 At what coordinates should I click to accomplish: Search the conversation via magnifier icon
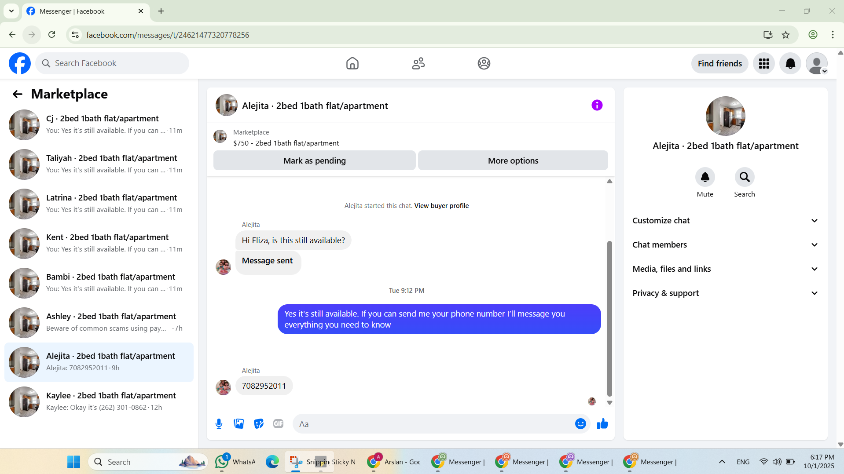click(x=745, y=177)
